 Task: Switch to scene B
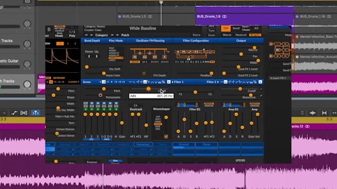[x=49, y=30]
